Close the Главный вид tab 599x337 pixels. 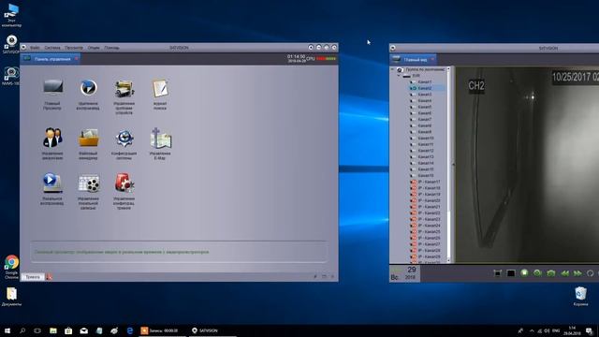click(432, 60)
